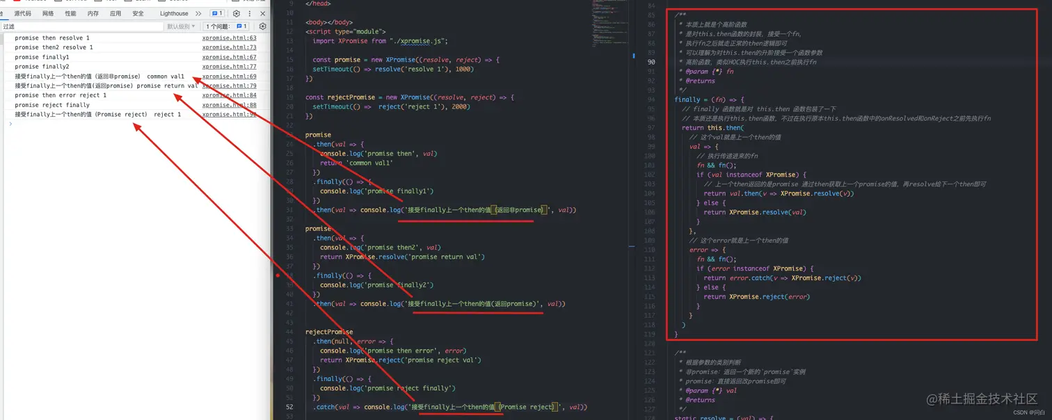Click 'return XPromise.resolve(val)' line
This screenshot has width=1052, height=420.
tap(755, 212)
